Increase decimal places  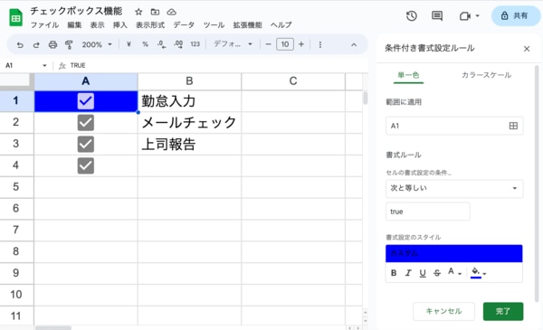click(x=178, y=44)
